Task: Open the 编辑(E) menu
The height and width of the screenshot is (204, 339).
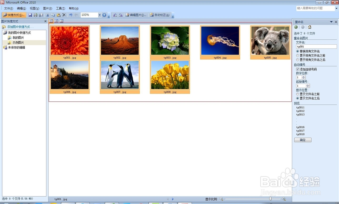Action: tap(21, 8)
